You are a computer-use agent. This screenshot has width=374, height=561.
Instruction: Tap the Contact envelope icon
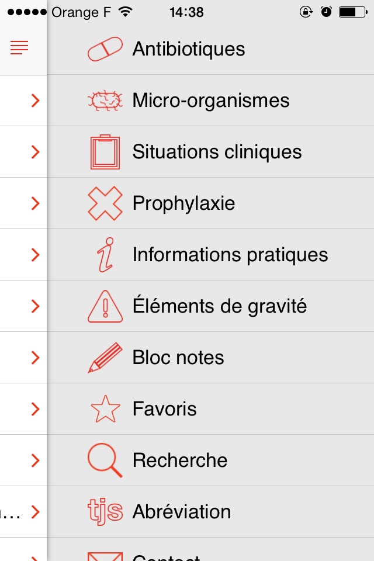(105, 555)
